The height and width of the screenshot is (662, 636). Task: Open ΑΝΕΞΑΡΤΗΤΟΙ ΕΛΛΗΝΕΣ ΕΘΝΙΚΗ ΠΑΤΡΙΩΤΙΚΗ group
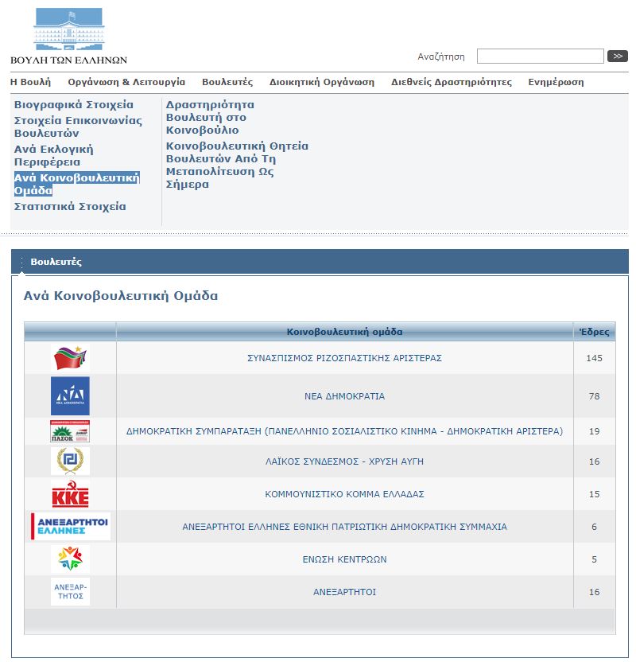344,527
